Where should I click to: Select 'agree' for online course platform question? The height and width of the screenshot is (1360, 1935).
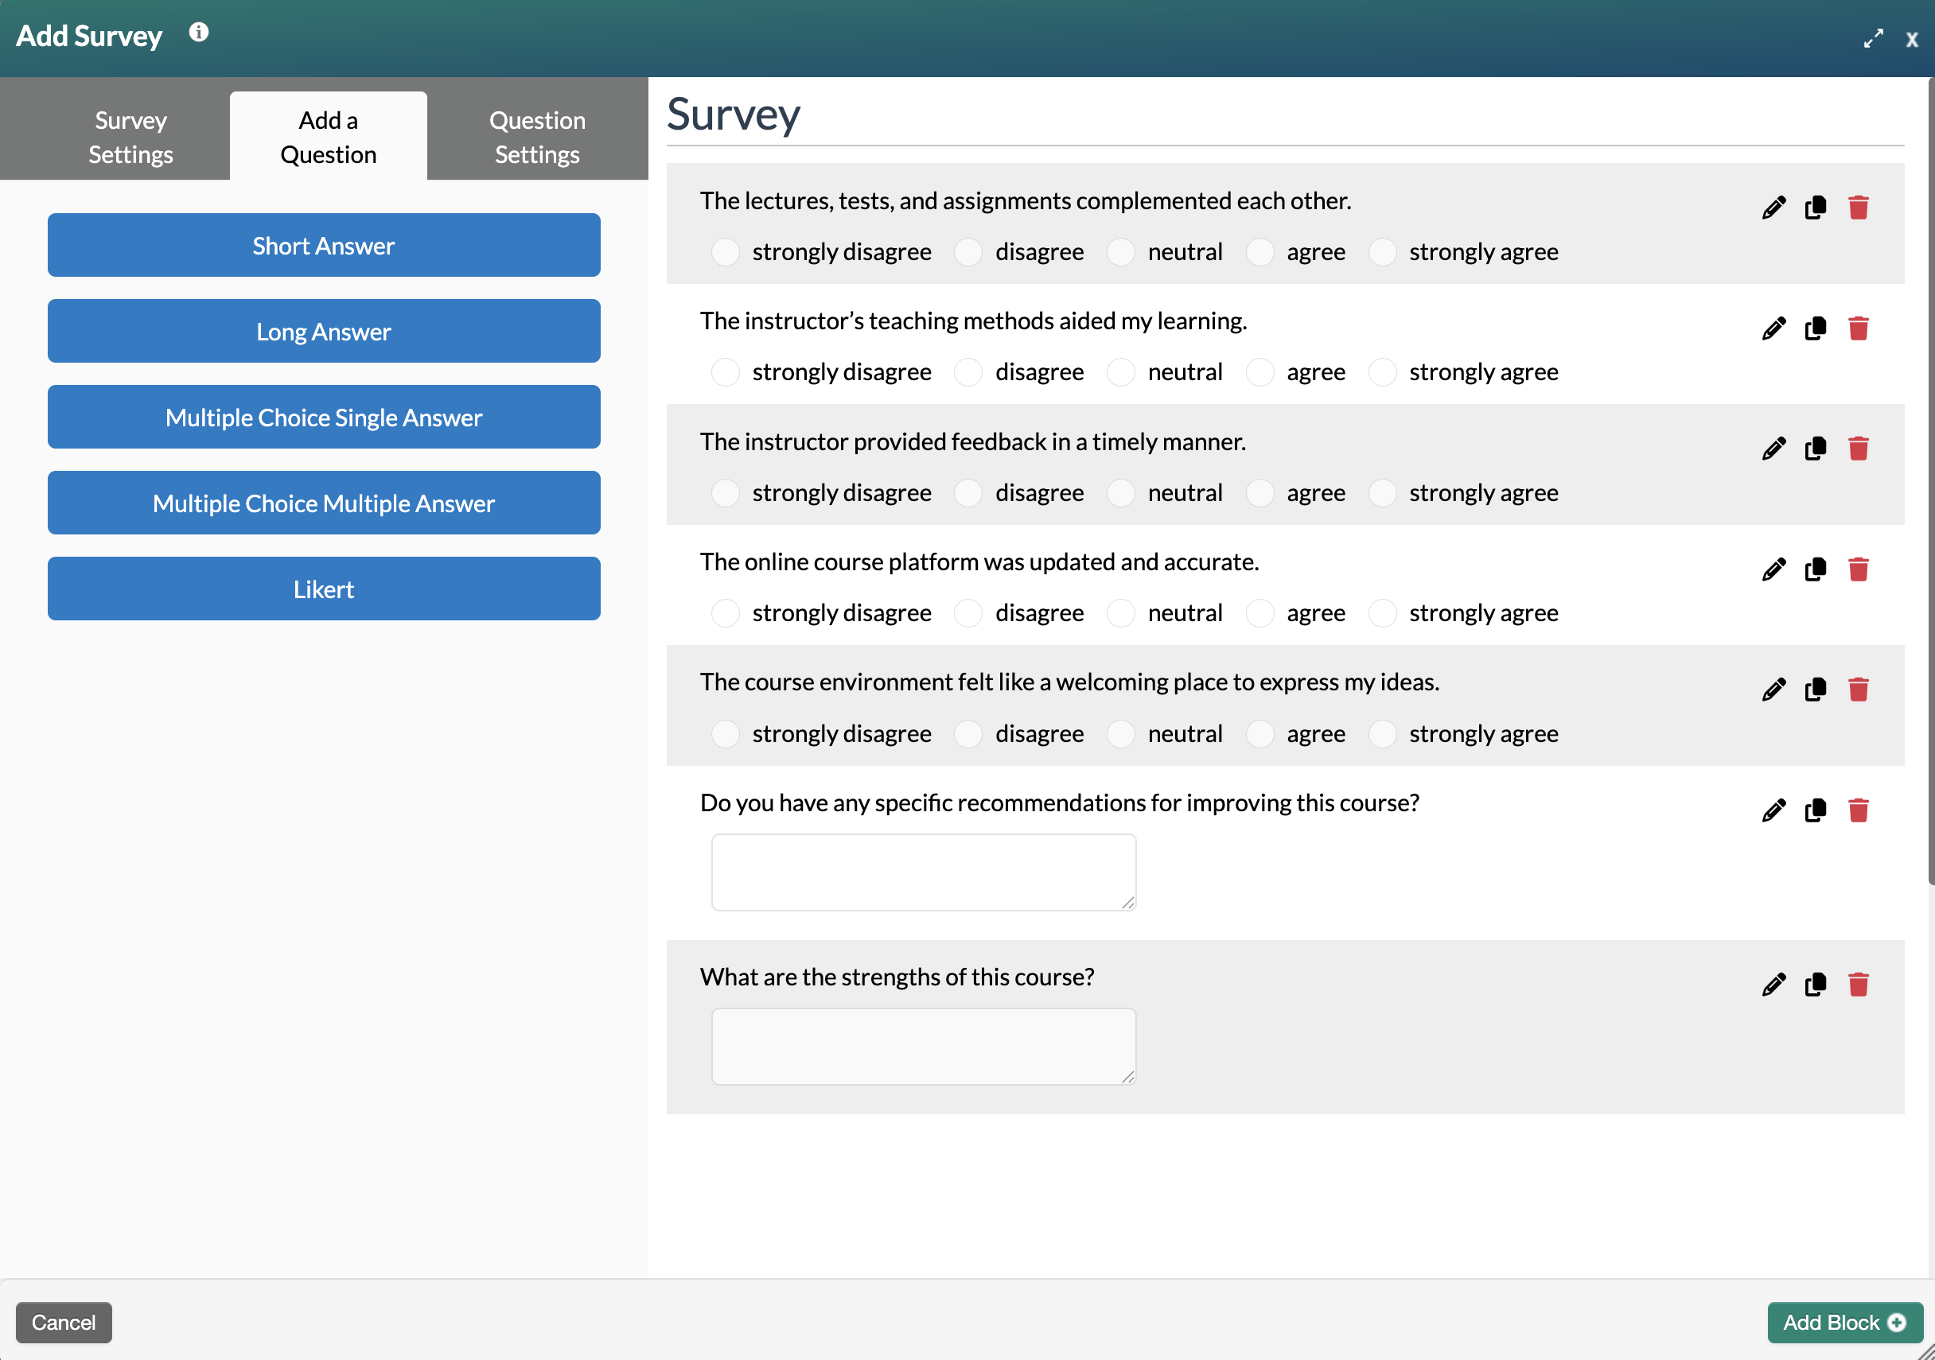(x=1259, y=612)
